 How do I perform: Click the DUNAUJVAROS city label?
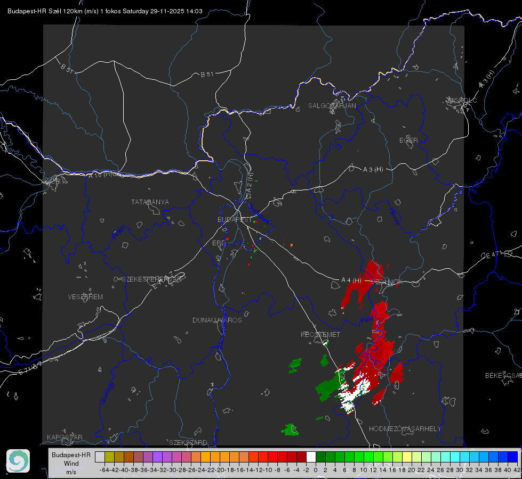[217, 320]
